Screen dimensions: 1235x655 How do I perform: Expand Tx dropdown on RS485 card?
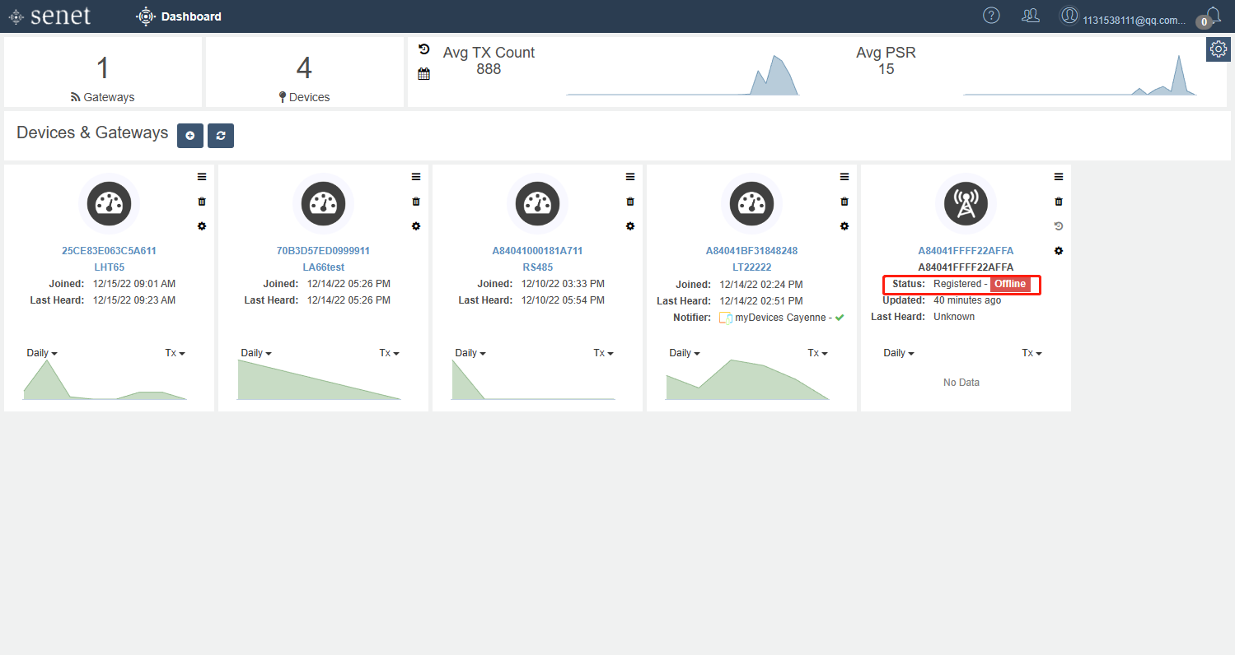[x=604, y=353]
